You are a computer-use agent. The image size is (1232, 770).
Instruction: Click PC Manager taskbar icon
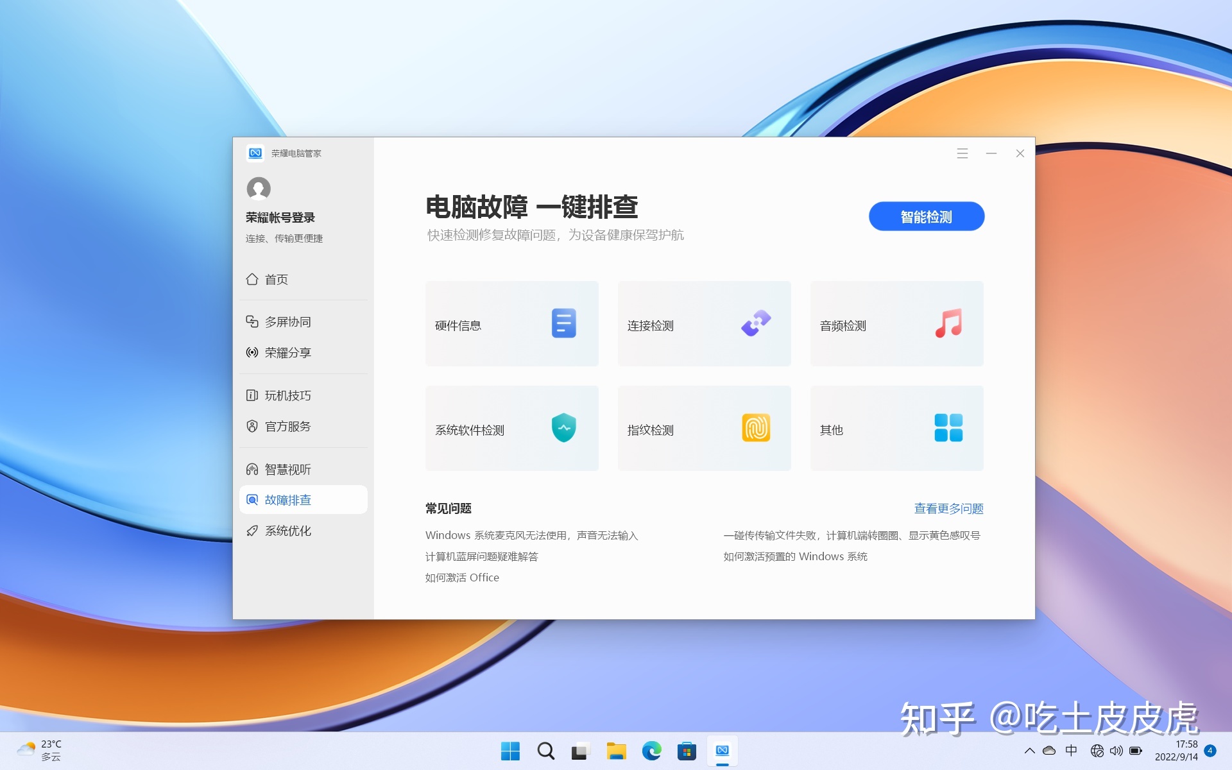tap(722, 751)
